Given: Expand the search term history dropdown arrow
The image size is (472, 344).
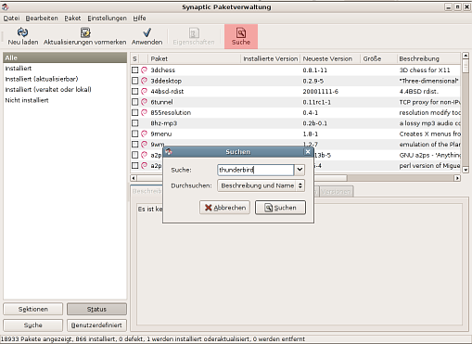Looking at the screenshot, I should [x=300, y=170].
